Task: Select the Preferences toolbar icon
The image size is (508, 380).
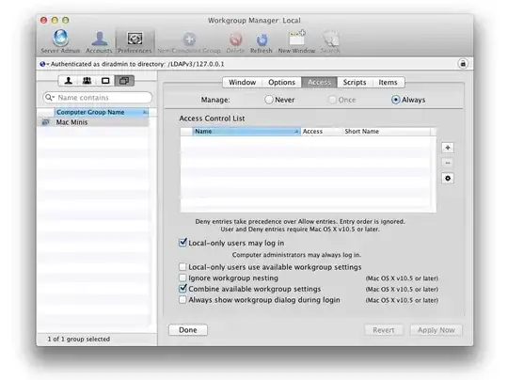Action: point(135,41)
